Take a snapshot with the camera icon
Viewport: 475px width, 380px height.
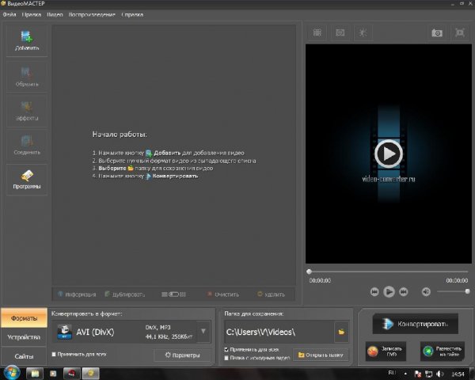(x=436, y=32)
